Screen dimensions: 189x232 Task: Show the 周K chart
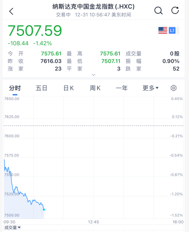click(x=95, y=88)
